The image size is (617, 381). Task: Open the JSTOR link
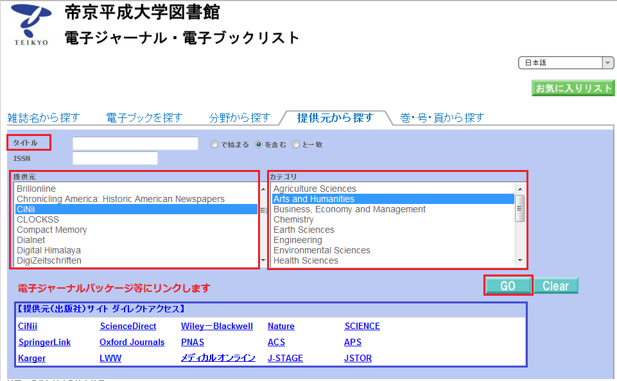tap(358, 358)
